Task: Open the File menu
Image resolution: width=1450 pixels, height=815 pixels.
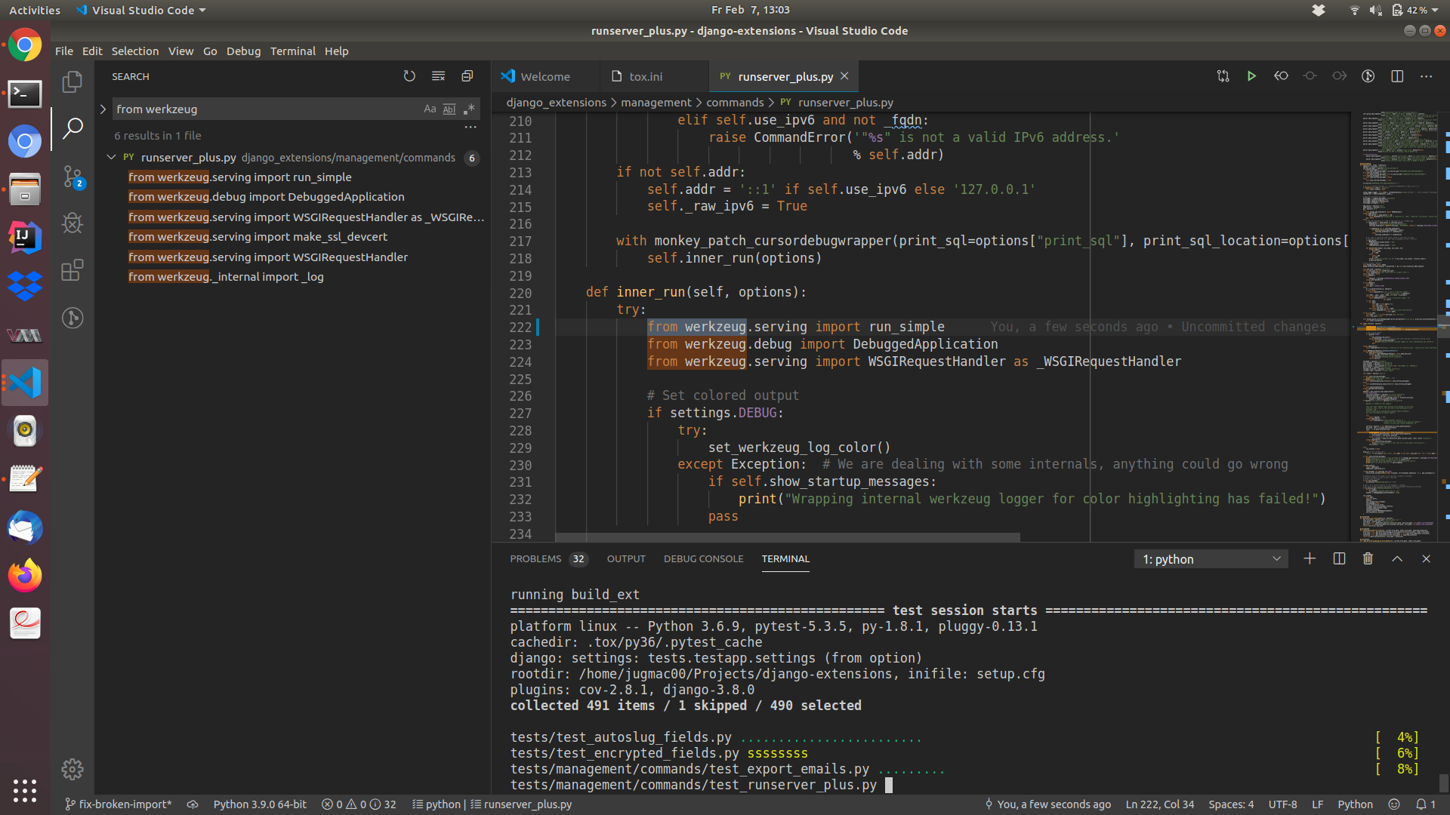Action: (x=64, y=51)
